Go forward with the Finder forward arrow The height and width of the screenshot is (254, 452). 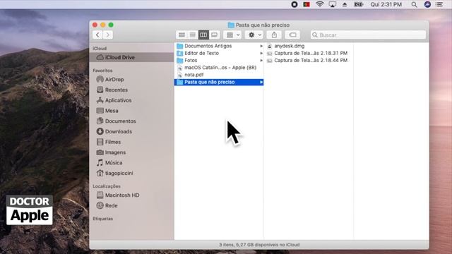[x=108, y=35]
